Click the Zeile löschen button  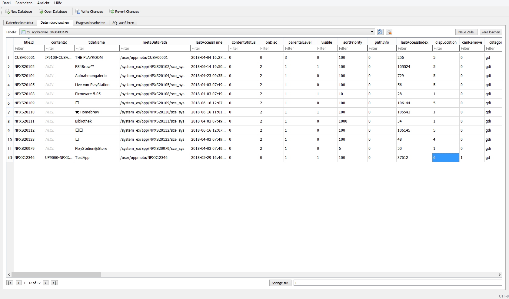(491, 32)
